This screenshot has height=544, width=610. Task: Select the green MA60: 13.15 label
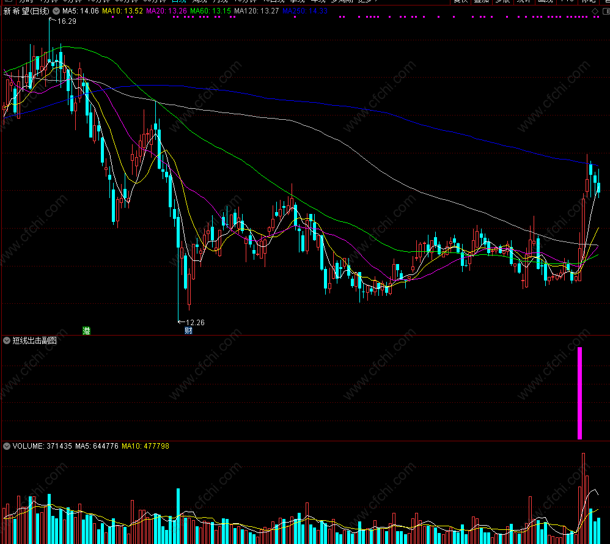click(x=210, y=11)
